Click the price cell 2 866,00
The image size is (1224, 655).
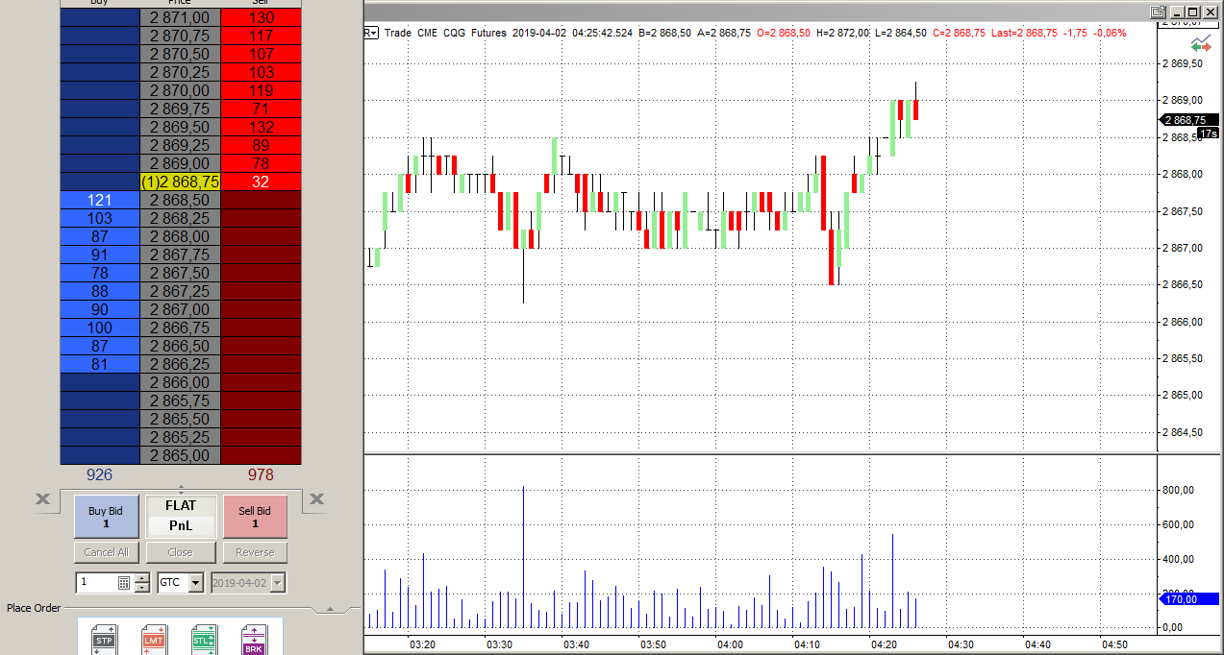tap(180, 382)
